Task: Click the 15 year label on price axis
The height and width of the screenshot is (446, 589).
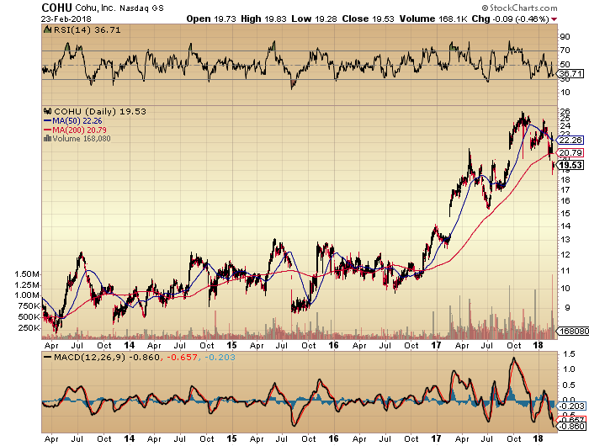Action: click(231, 345)
